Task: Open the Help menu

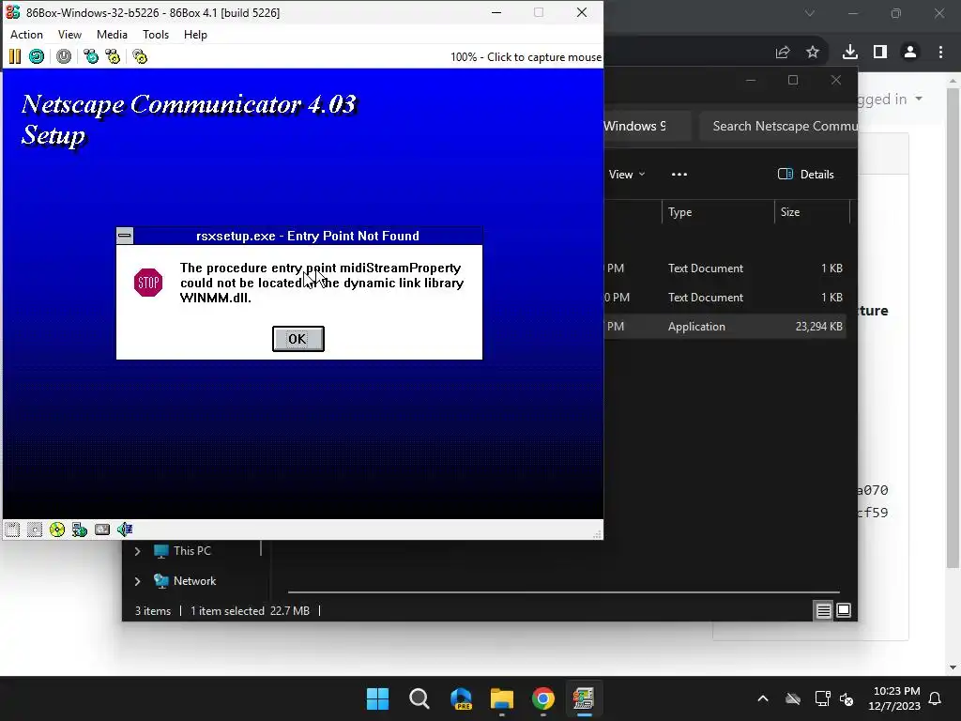Action: click(195, 35)
